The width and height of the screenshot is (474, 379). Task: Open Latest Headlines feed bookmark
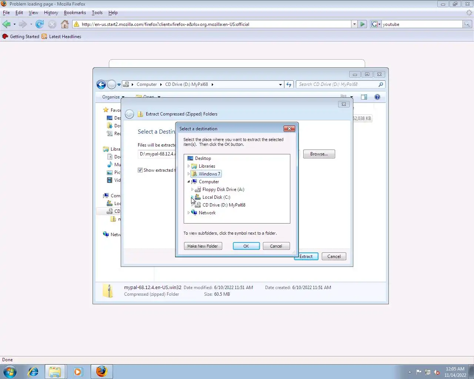pos(61,37)
